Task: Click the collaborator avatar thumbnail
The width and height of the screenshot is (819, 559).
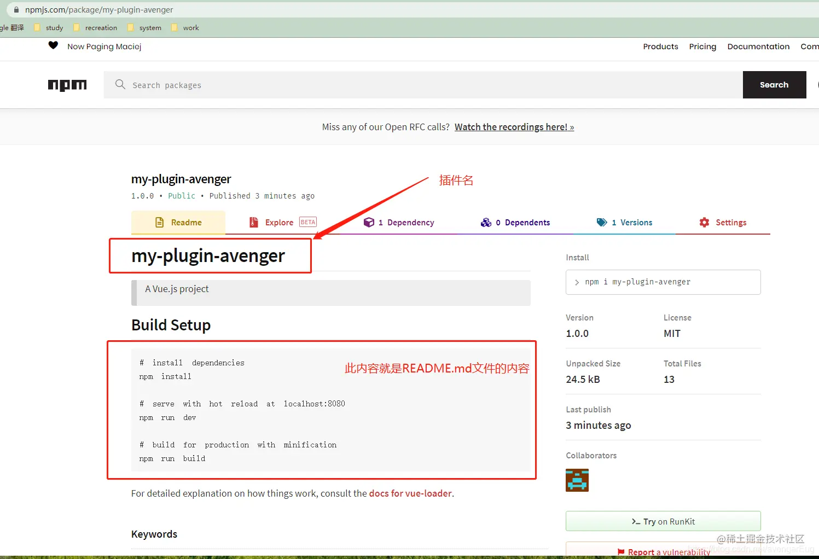Action: 577,480
